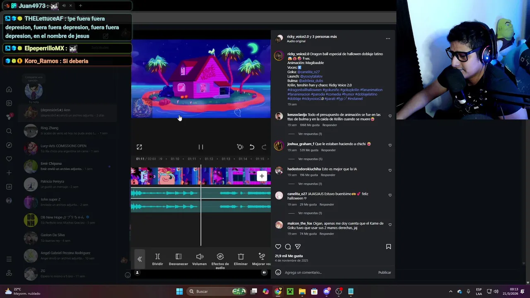Reply to malcon_the_fox's comment via Responder

click(327, 234)
